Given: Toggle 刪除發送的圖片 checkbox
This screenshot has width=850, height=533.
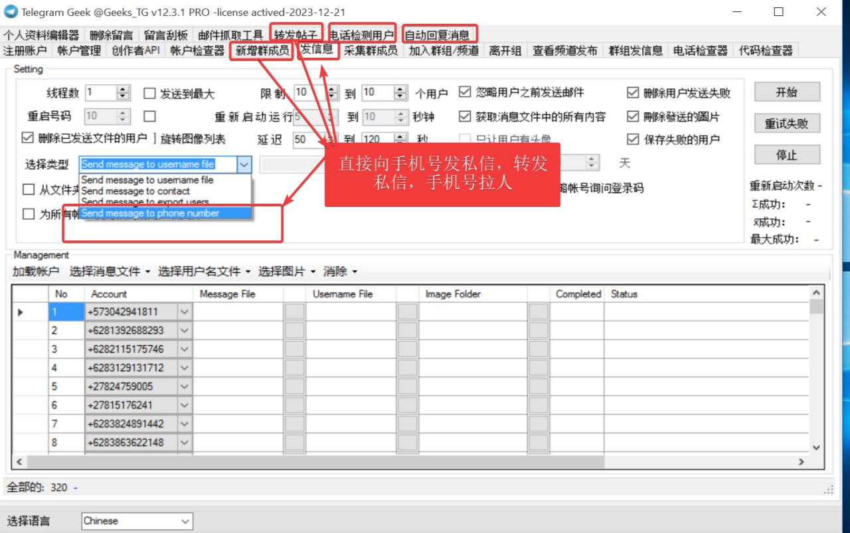Looking at the screenshot, I should tap(633, 116).
